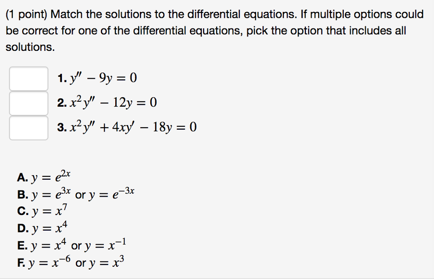
Task: Click the answer box for equation 3
Action: pos(28,128)
